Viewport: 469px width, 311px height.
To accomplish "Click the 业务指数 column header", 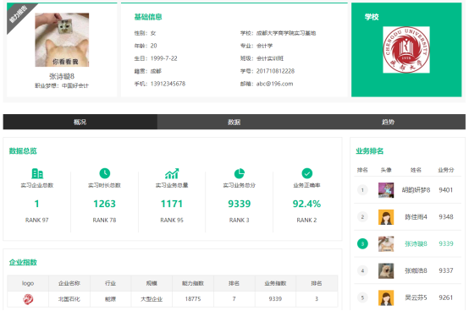I will [x=275, y=283].
